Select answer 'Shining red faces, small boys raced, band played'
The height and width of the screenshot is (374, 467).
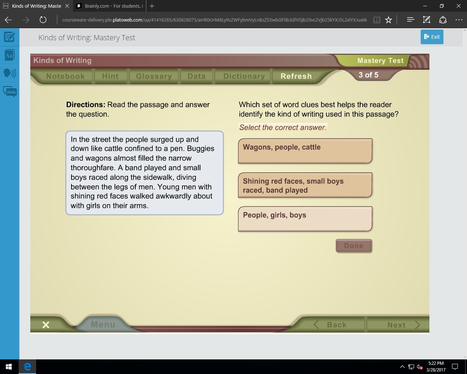pos(305,185)
